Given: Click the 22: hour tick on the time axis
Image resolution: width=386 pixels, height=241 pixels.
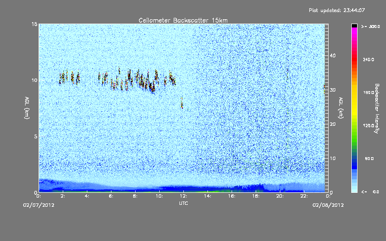Looking at the screenshot, I should click(304, 196).
